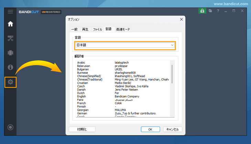Open the help question mark icon
The image size is (251, 144).
point(218,11)
